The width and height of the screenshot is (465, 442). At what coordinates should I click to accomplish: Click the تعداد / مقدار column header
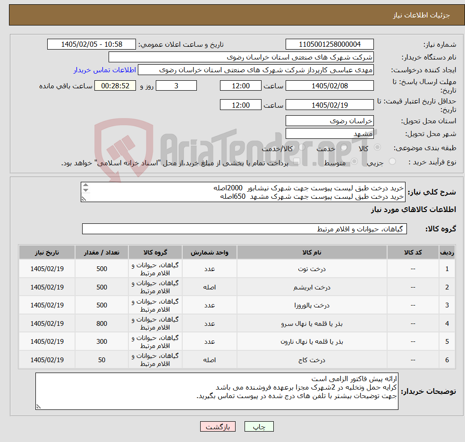pos(101,253)
